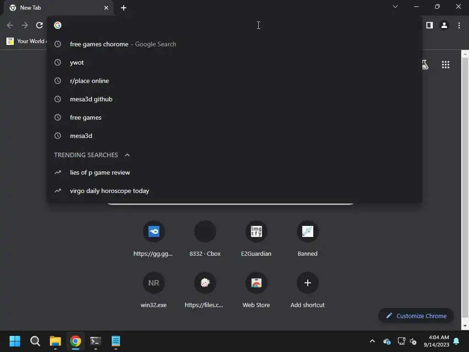Image resolution: width=469 pixels, height=352 pixels.
Task: Select trending 'virgo daily horoscope today'
Action: pyautogui.click(x=234, y=191)
